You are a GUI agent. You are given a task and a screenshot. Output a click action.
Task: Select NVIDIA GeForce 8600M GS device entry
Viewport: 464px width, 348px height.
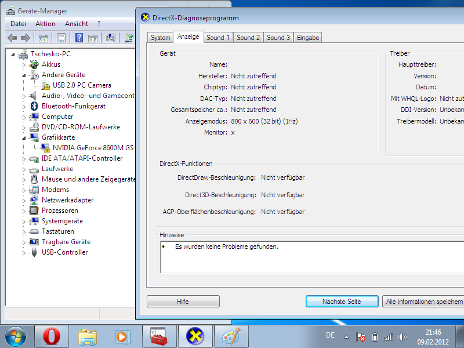[93, 148]
